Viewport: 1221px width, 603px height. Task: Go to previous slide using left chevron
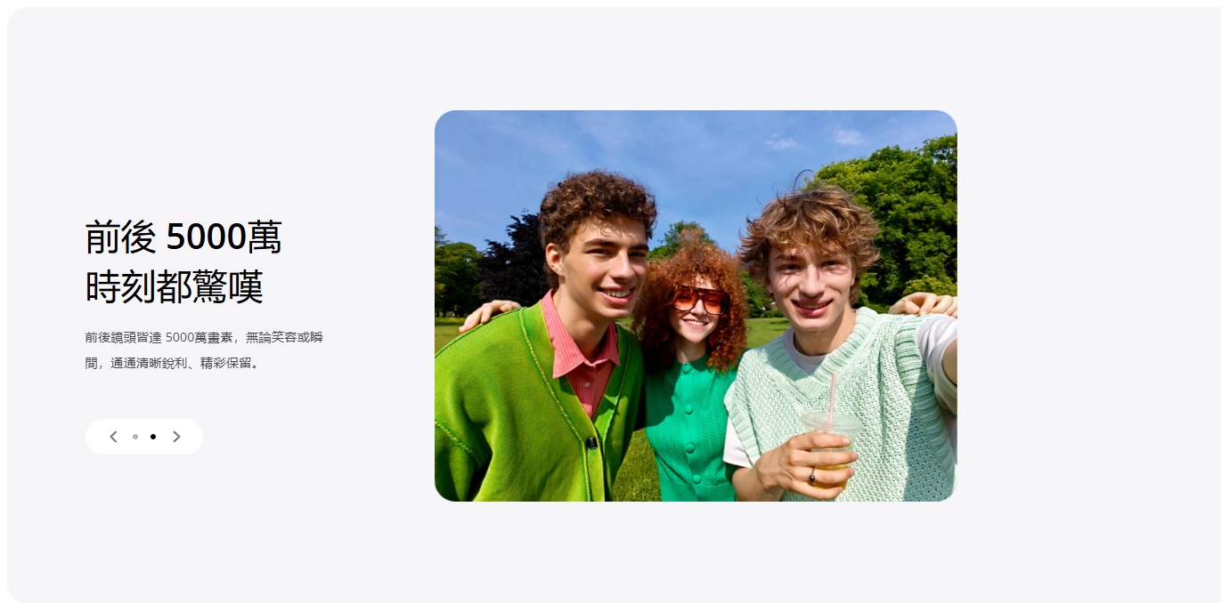click(113, 437)
